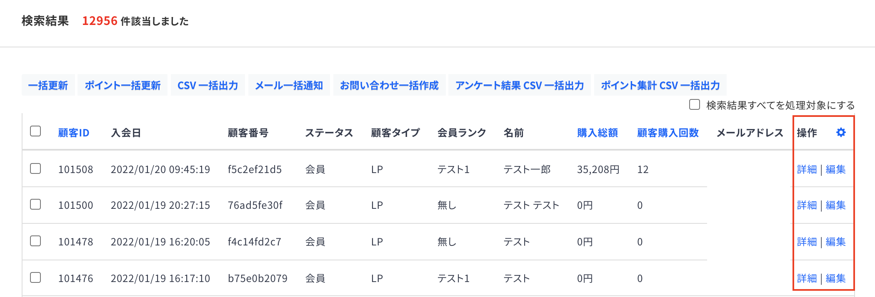The height and width of the screenshot is (297, 875).
Task: Click 編集 for customer 101500
Action: [x=836, y=205]
